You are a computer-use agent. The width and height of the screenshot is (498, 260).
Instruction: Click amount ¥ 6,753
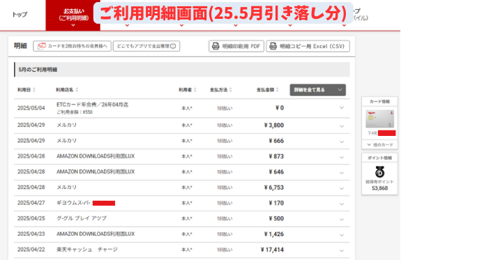tap(274, 188)
